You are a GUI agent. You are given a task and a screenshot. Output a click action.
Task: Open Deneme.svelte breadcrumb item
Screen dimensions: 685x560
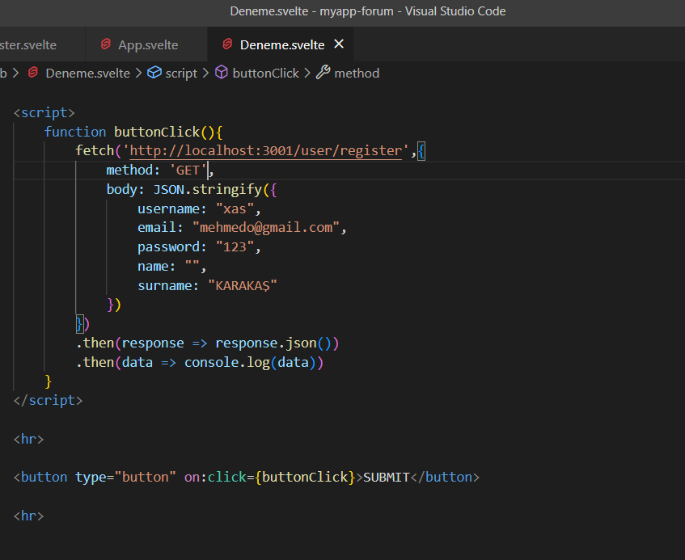(88, 73)
